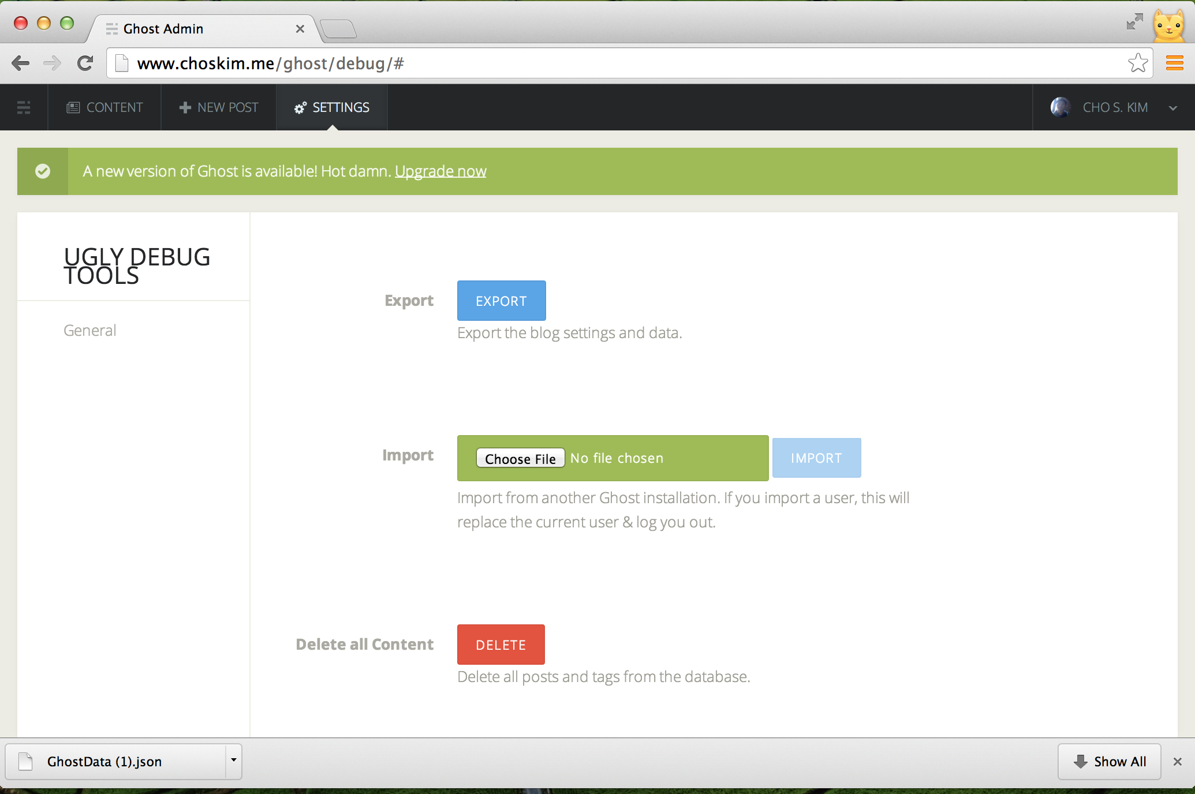The height and width of the screenshot is (794, 1195).
Task: Select the SETTINGS tab in navigation
Action: pyautogui.click(x=331, y=106)
